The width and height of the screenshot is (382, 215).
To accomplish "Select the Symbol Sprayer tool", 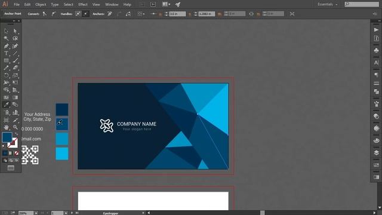I will click(x=6, y=112).
